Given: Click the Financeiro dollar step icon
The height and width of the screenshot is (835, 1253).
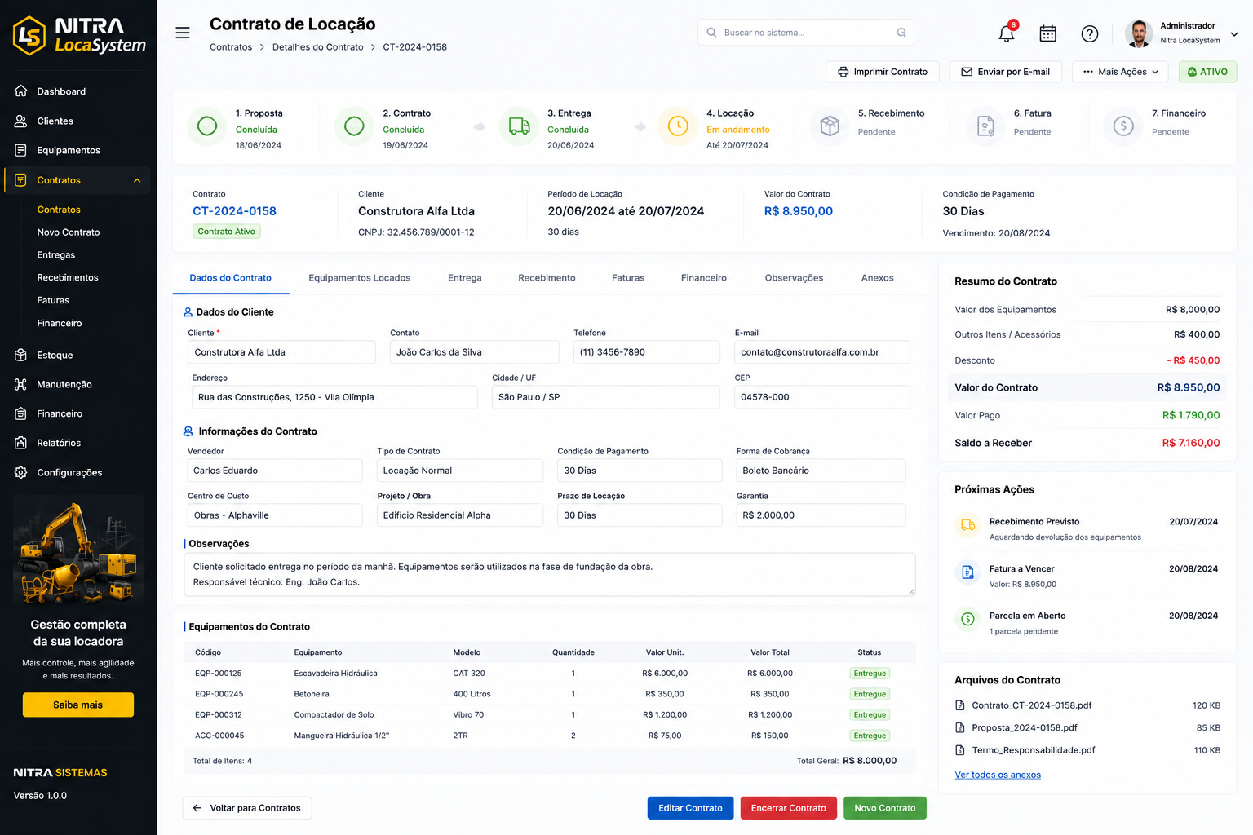Looking at the screenshot, I should coord(1123,126).
